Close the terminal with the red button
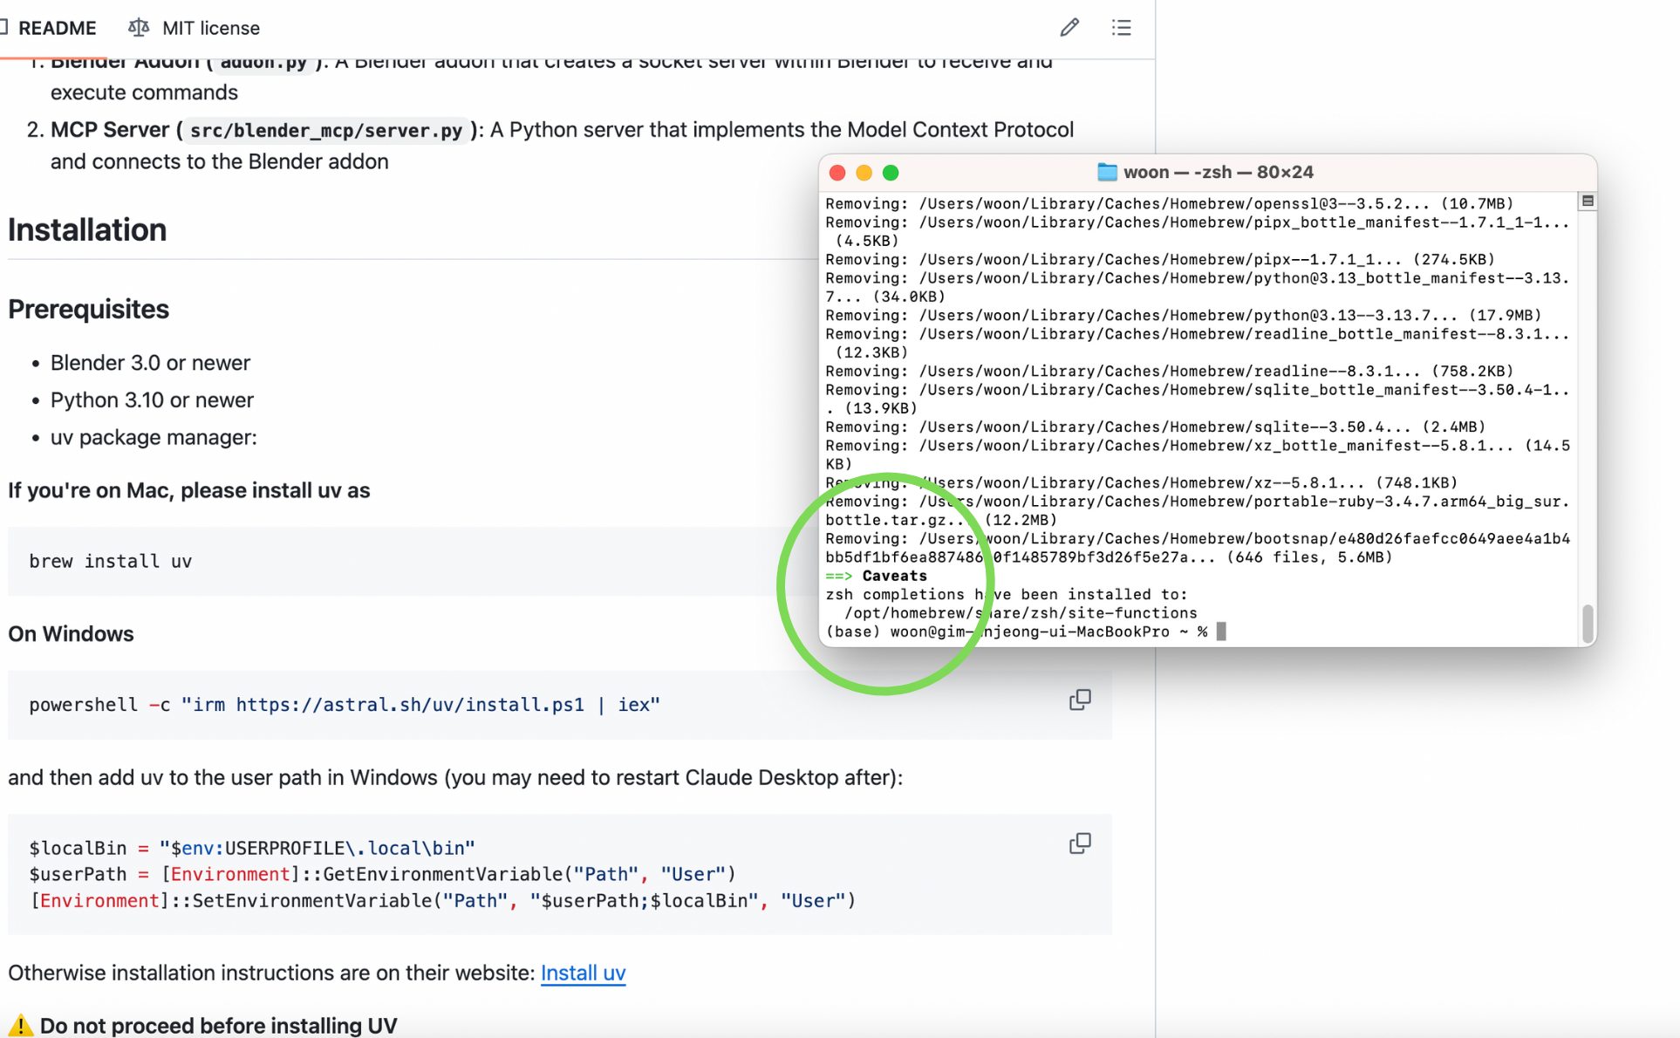The width and height of the screenshot is (1680, 1038). pos(837,173)
